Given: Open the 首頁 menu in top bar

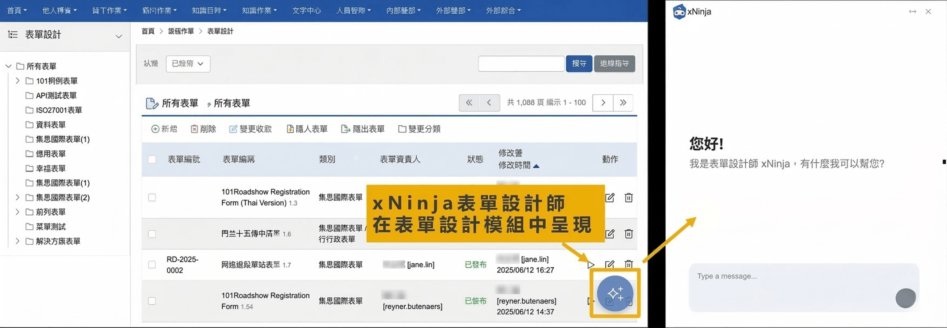Looking at the screenshot, I should pyautogui.click(x=17, y=11).
